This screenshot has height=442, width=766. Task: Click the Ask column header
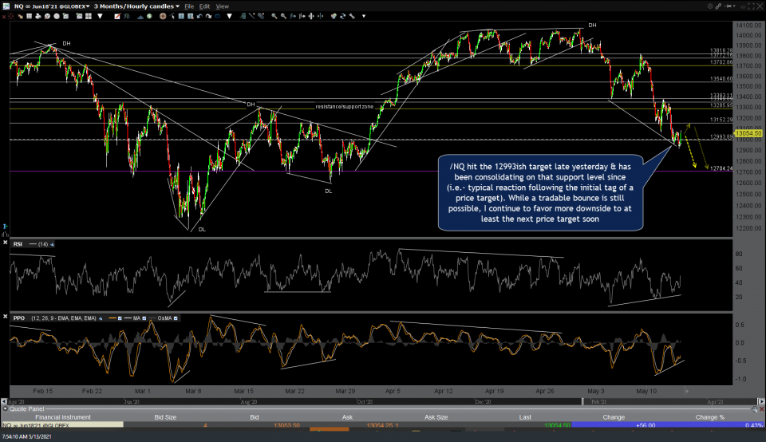pyautogui.click(x=347, y=417)
